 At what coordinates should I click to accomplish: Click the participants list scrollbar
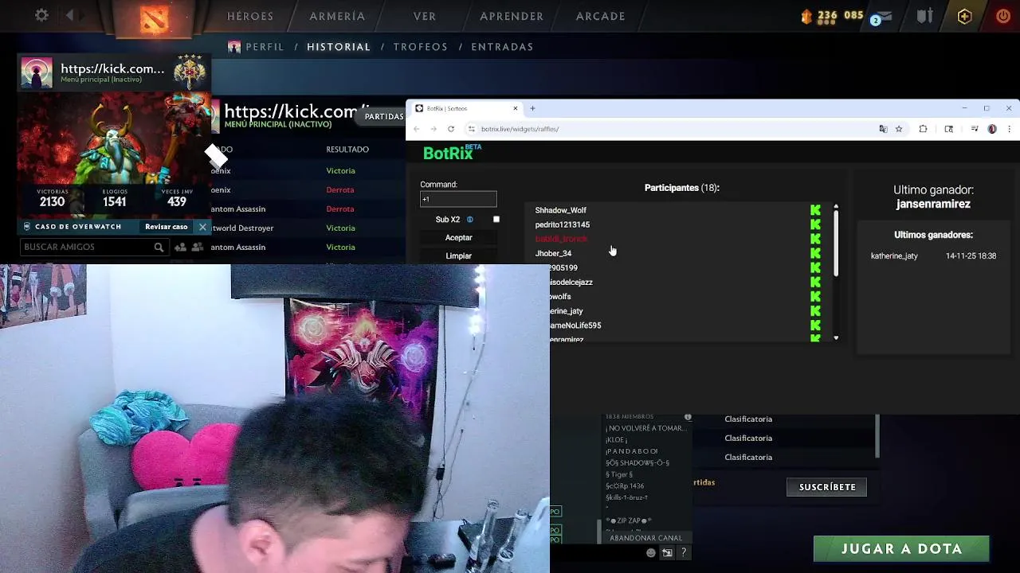836,244
